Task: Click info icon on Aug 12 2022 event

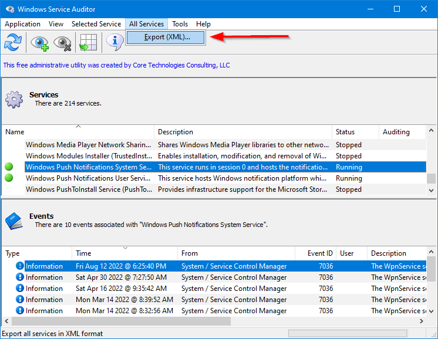Action: tap(20, 266)
